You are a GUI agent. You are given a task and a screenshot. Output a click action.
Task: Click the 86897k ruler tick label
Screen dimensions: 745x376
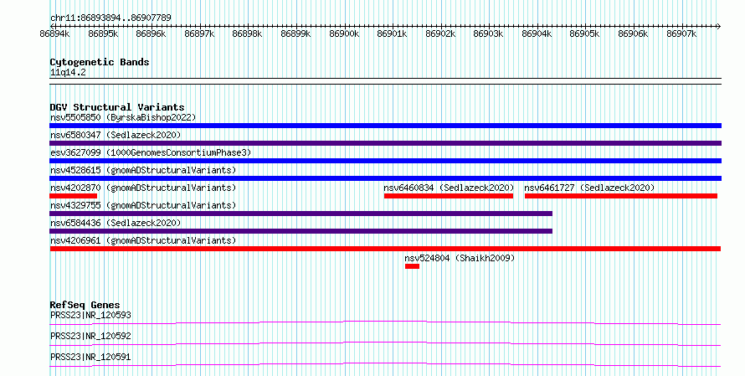pyautogui.click(x=199, y=33)
